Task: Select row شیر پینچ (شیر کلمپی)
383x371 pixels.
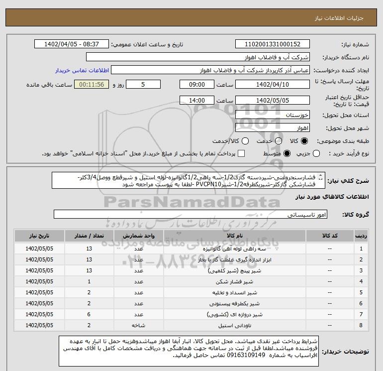Action: tap(191, 271)
